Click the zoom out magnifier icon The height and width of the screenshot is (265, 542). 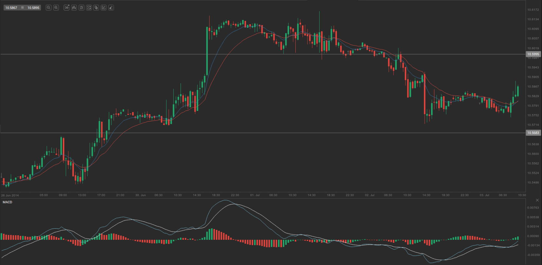pyautogui.click(x=48, y=8)
